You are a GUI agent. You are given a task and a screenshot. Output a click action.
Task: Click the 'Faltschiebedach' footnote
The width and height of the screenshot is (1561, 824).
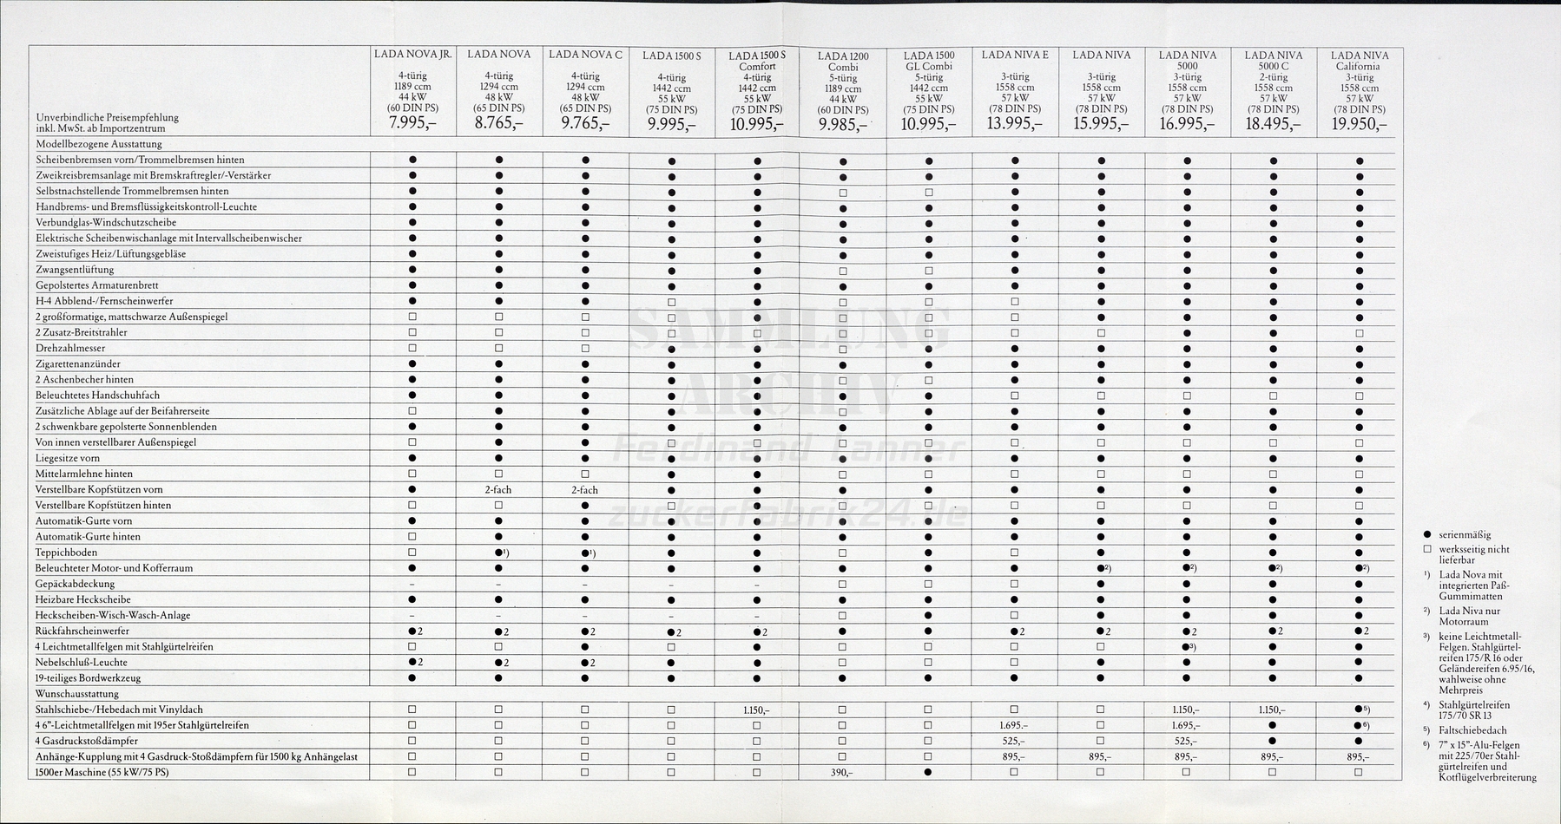tap(1472, 730)
